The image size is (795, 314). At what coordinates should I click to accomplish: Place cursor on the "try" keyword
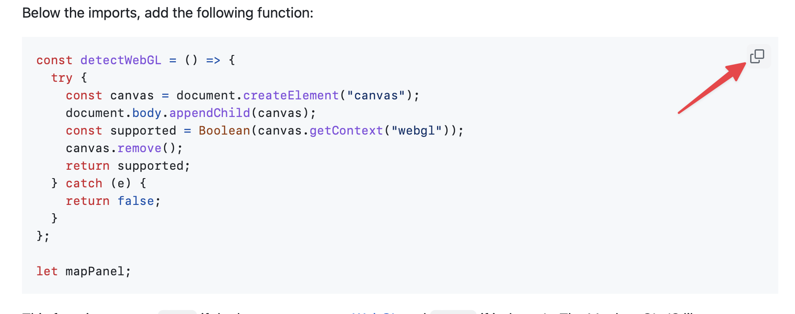tap(62, 78)
